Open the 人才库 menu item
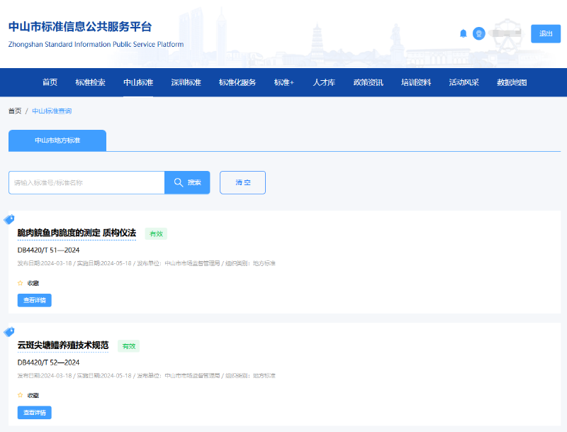The height and width of the screenshot is (432, 567). (x=323, y=82)
